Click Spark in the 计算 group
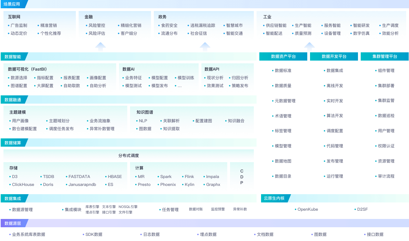The image size is (409, 241). 166,177
